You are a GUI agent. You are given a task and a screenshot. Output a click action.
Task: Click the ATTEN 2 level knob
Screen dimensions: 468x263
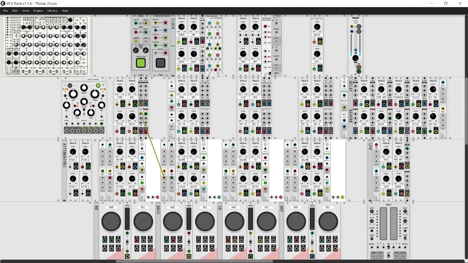[85, 152]
